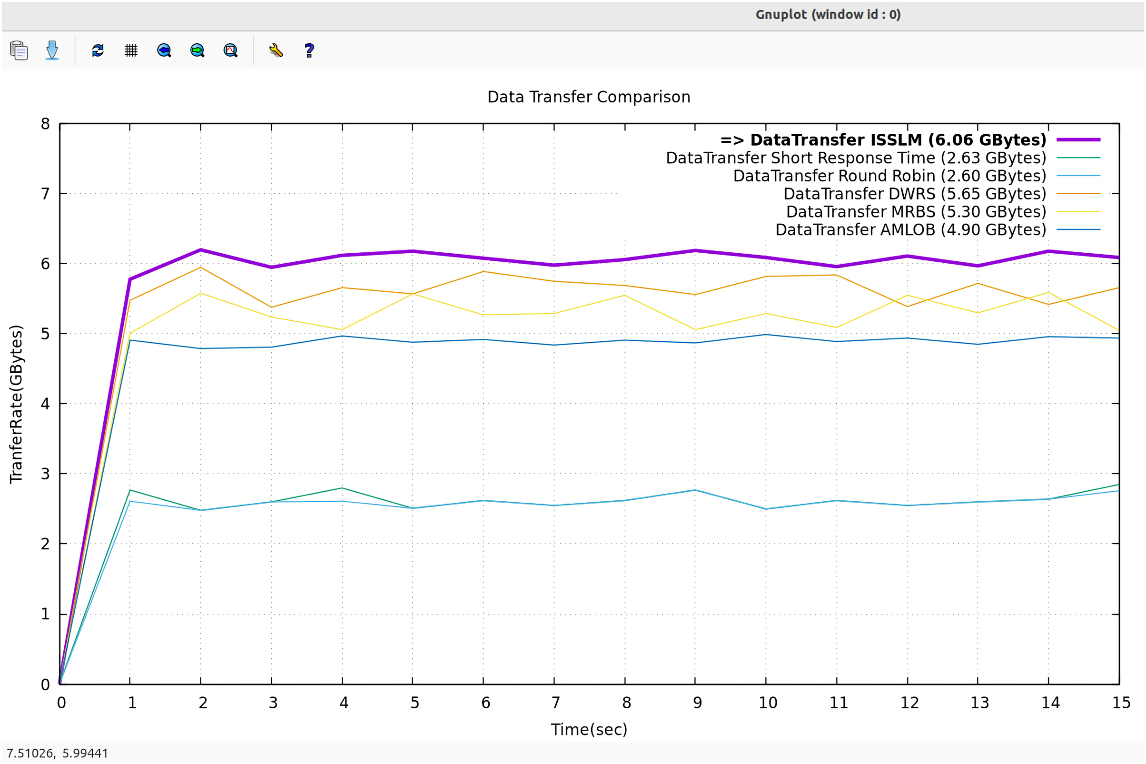Click the purple ISSLM legend line sample
This screenshot has width=1146, height=764.
tap(1078, 140)
